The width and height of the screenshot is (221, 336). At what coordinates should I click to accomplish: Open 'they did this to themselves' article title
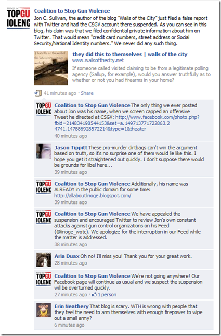click(x=130, y=54)
